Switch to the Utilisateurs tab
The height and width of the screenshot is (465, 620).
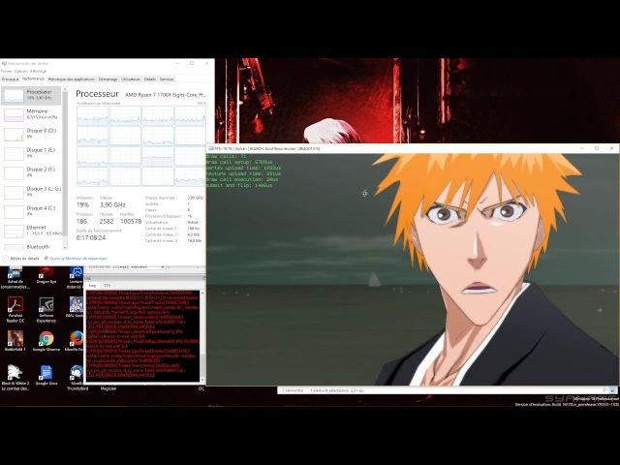(x=131, y=79)
